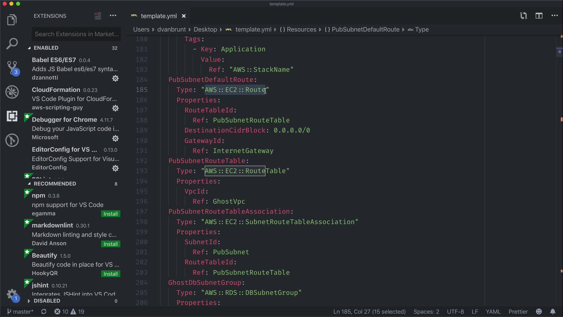Select the template.yml editor tab
The width and height of the screenshot is (563, 317).
click(x=158, y=16)
